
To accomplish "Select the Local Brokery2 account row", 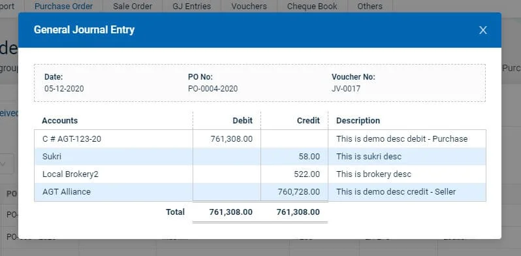I will (x=260, y=174).
